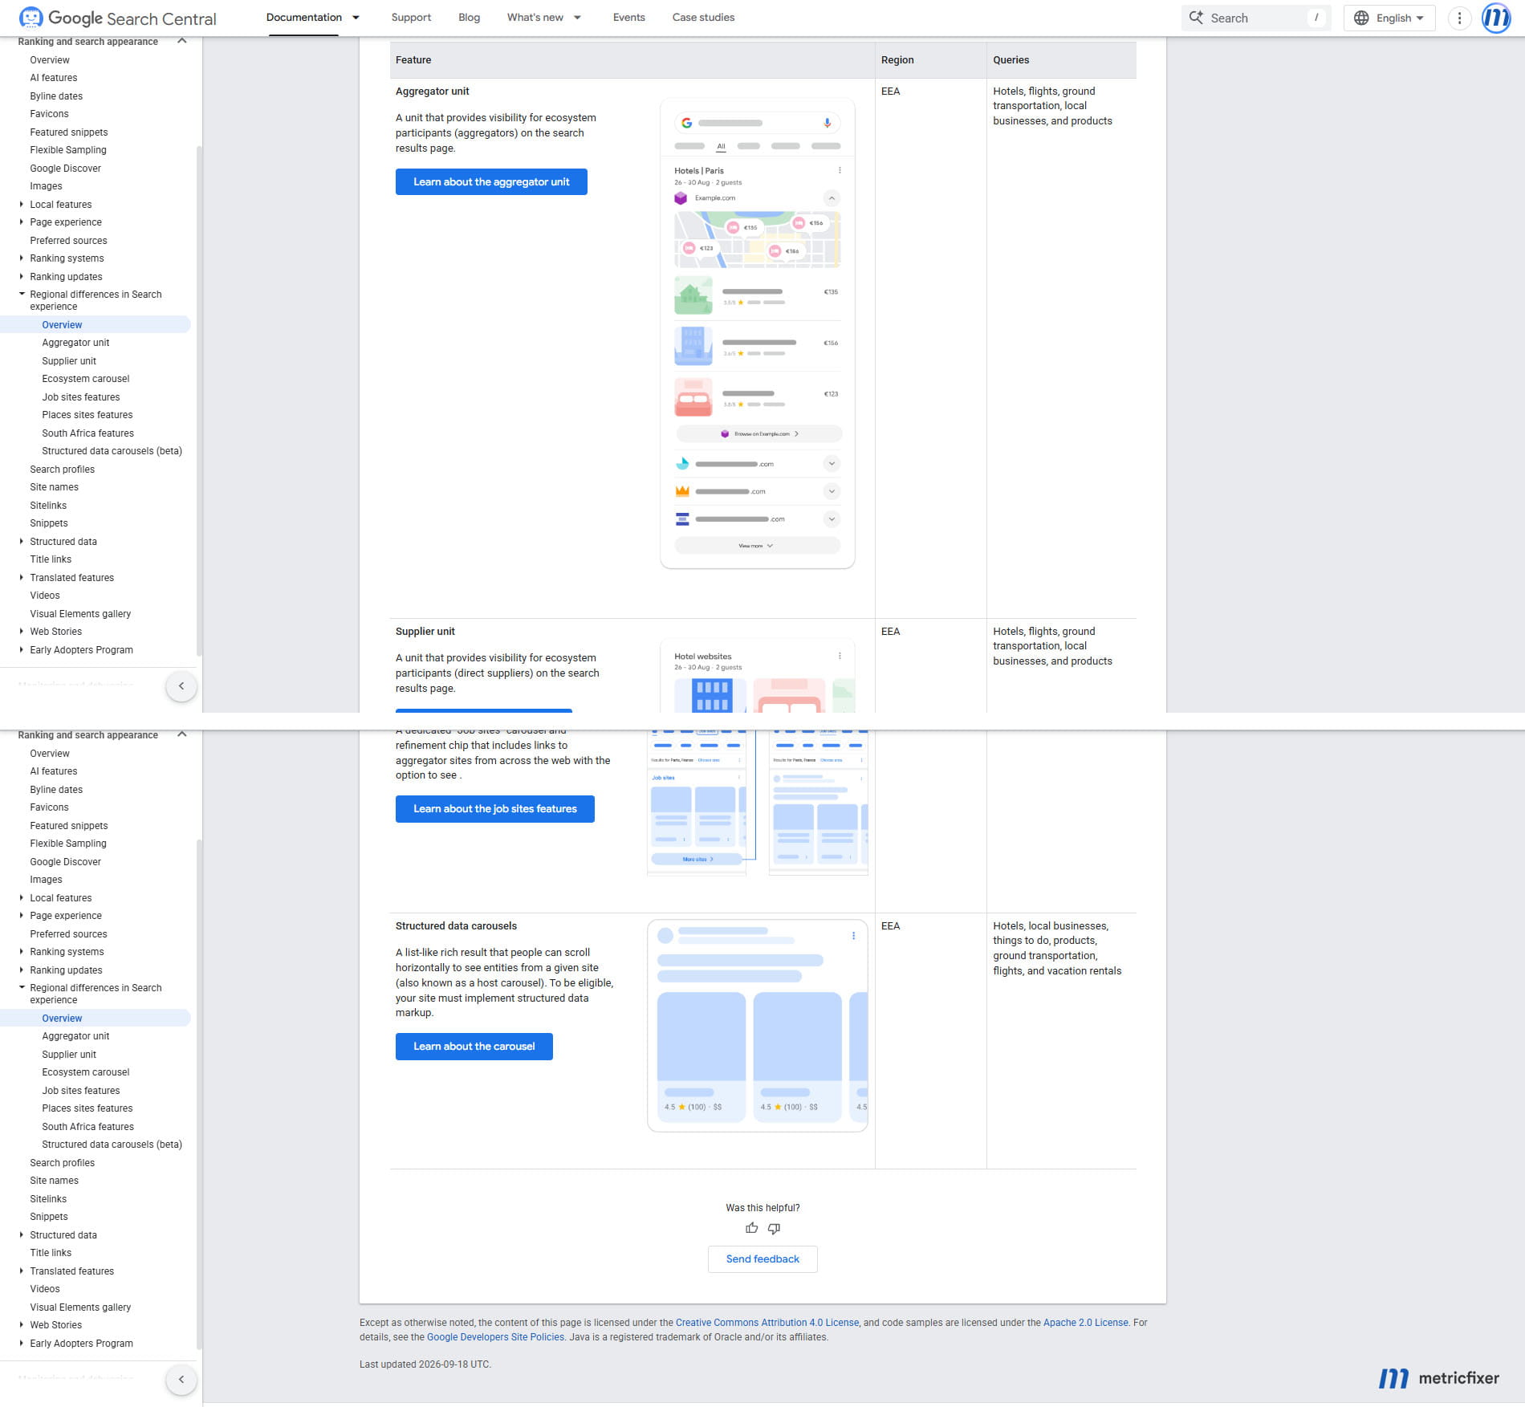Screen dimensions: 1525x1407
Task: Rate the page with thumbs down
Action: pyautogui.click(x=774, y=1228)
